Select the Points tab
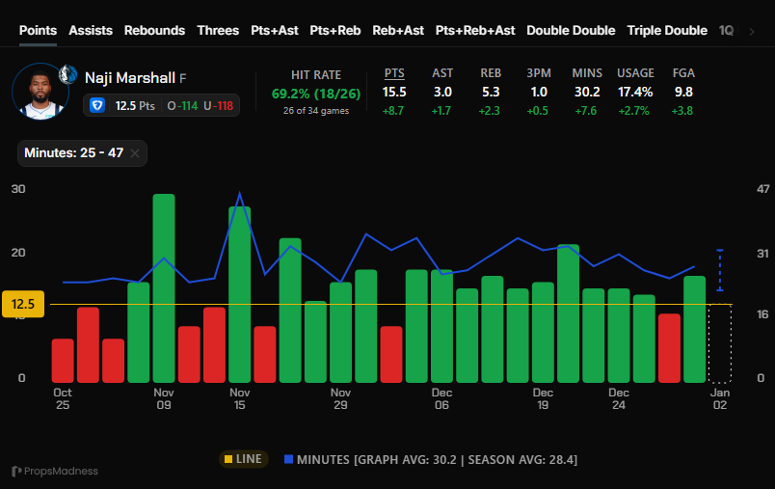This screenshot has width=775, height=489. click(x=38, y=31)
